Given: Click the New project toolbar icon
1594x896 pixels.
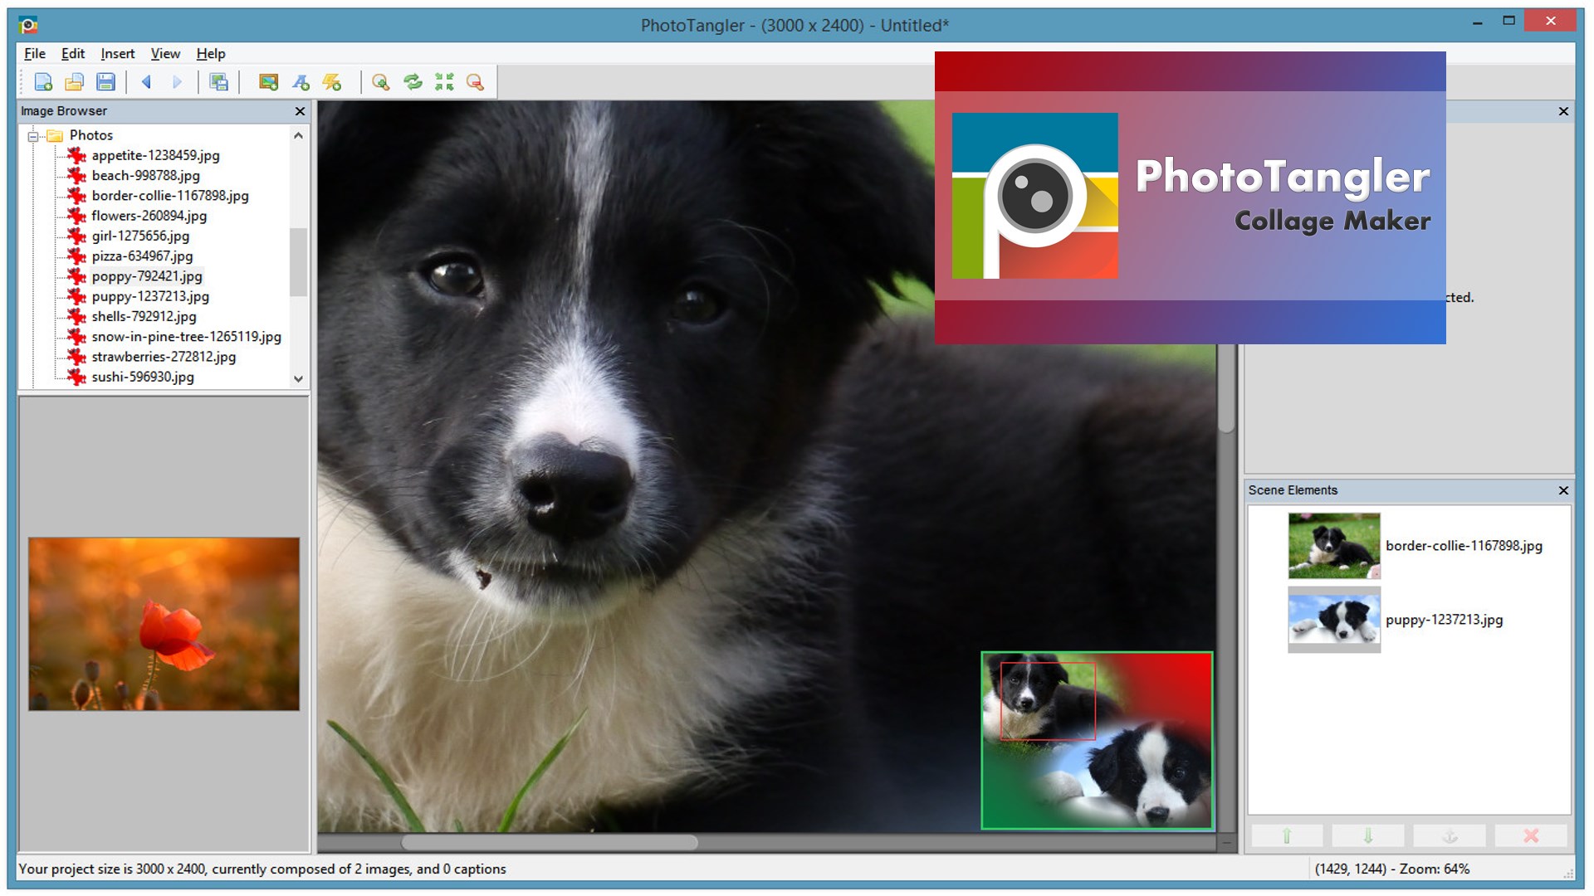Looking at the screenshot, I should [x=43, y=82].
